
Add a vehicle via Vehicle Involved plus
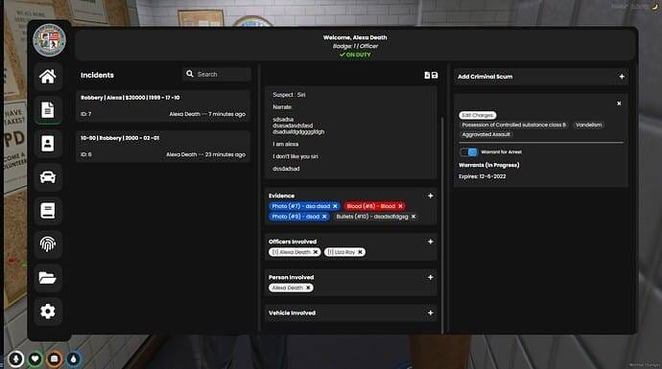[430, 312]
